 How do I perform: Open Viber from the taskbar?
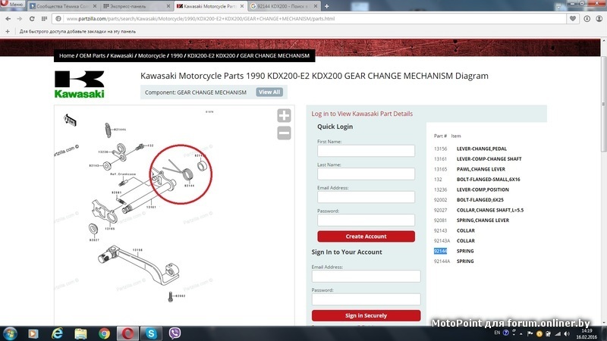(175, 333)
